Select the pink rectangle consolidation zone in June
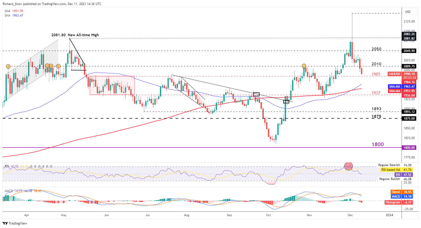 tap(112, 85)
